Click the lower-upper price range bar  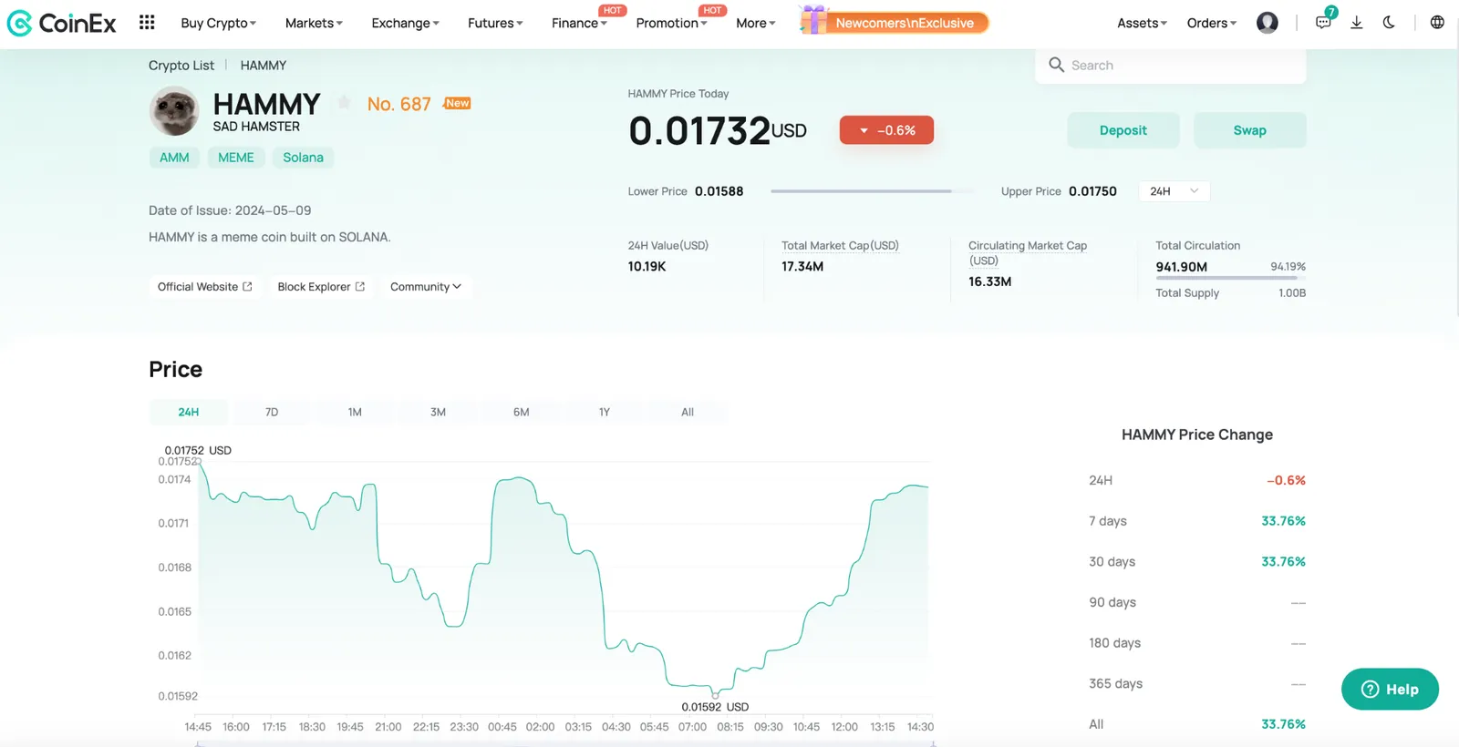click(x=873, y=191)
